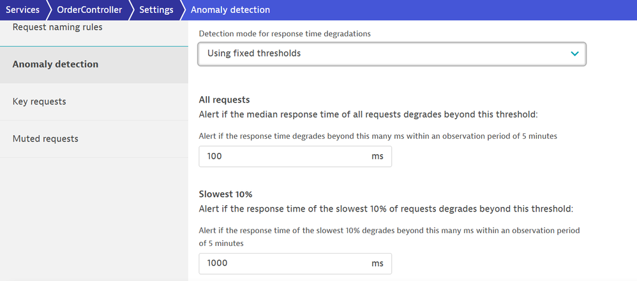Click the median response time description text

tap(369, 114)
